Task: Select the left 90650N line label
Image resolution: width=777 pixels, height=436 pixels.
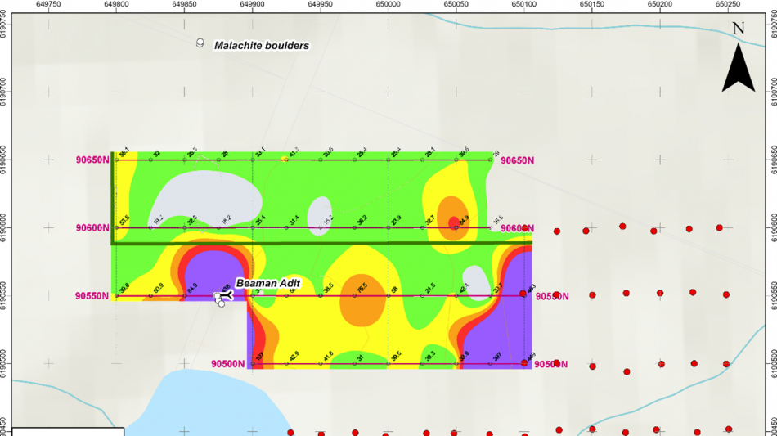Action: 92,160
